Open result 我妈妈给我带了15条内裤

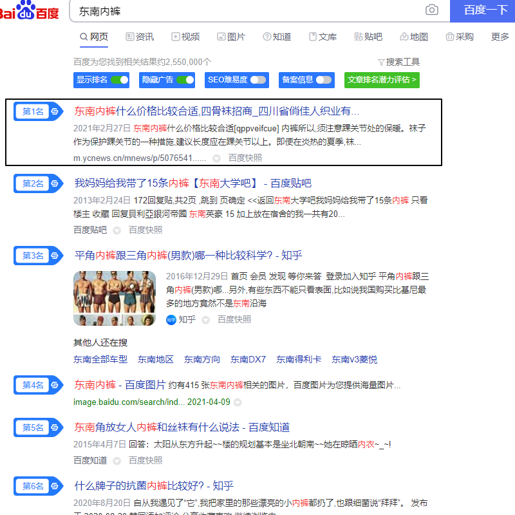pos(192,183)
